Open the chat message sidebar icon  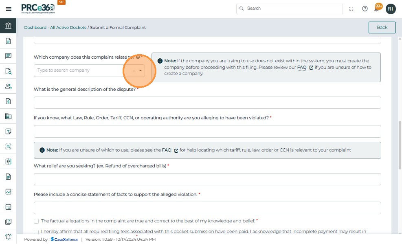click(x=8, y=56)
